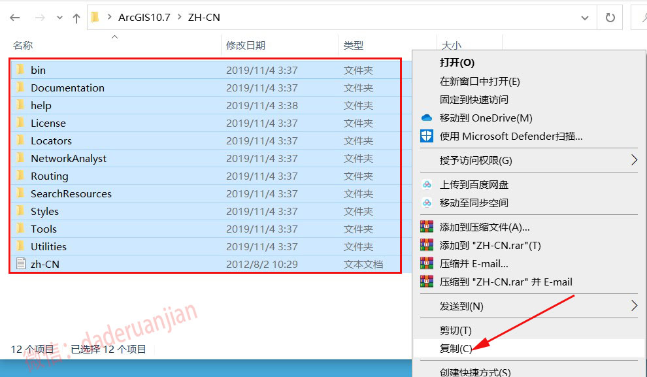The width and height of the screenshot is (647, 377).
Task: Click the Styles folder icon
Action: tap(20, 211)
